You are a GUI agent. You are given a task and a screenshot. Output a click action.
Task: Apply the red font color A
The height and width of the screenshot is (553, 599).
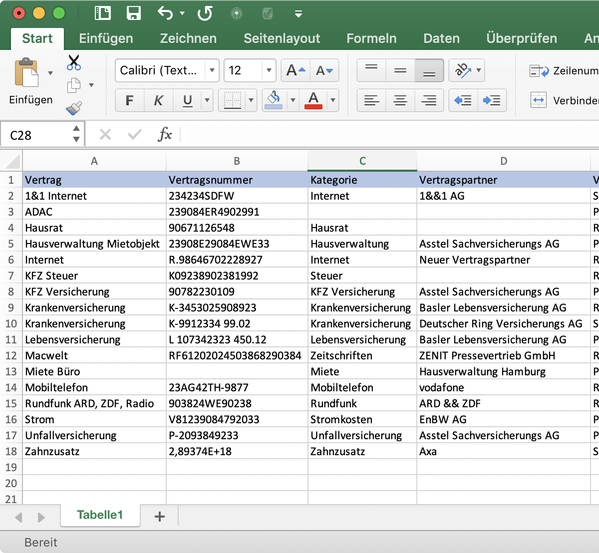[x=313, y=100]
